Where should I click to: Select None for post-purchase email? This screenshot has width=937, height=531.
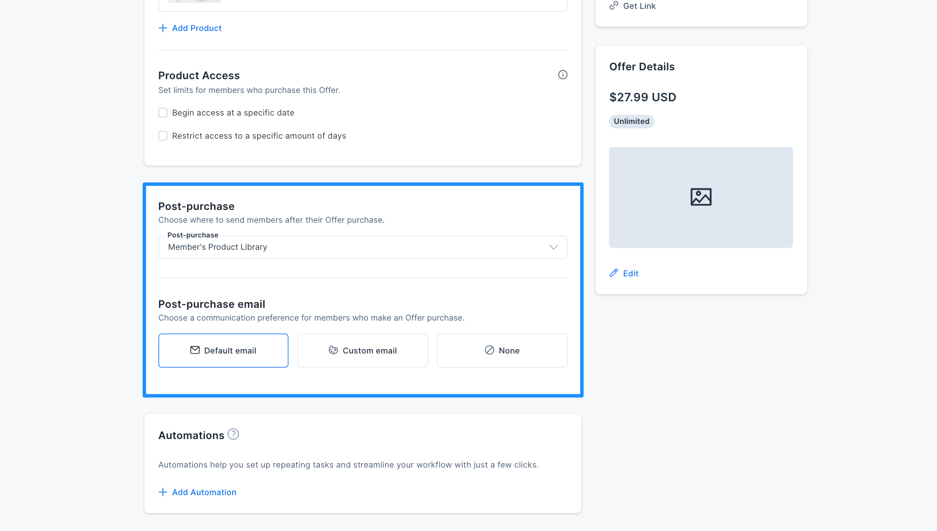(502, 351)
